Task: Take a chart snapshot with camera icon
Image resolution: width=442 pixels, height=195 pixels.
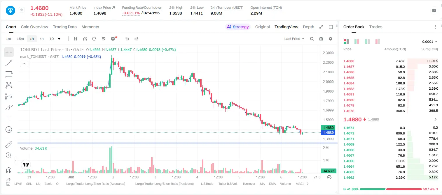Action: point(321,39)
